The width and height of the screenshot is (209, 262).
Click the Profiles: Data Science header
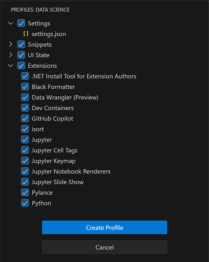(40, 10)
